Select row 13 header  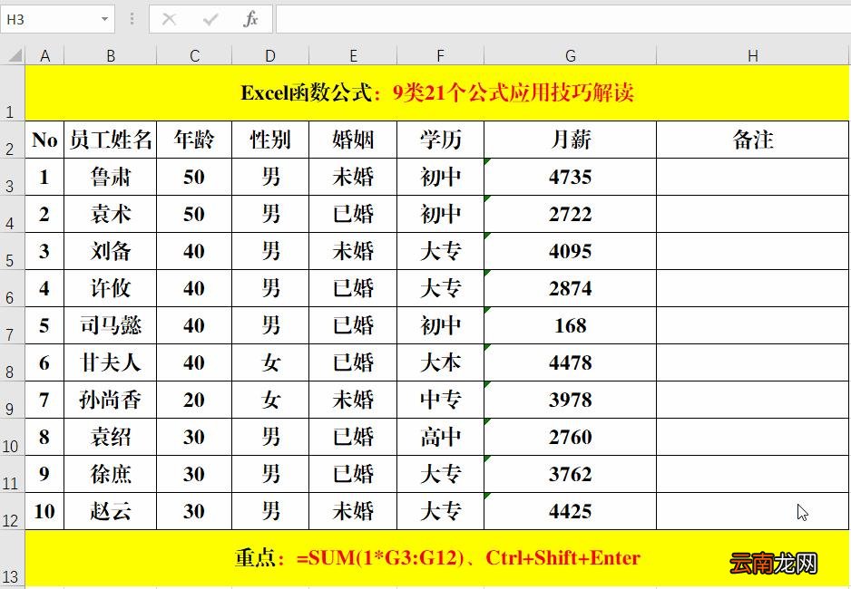[x=13, y=558]
